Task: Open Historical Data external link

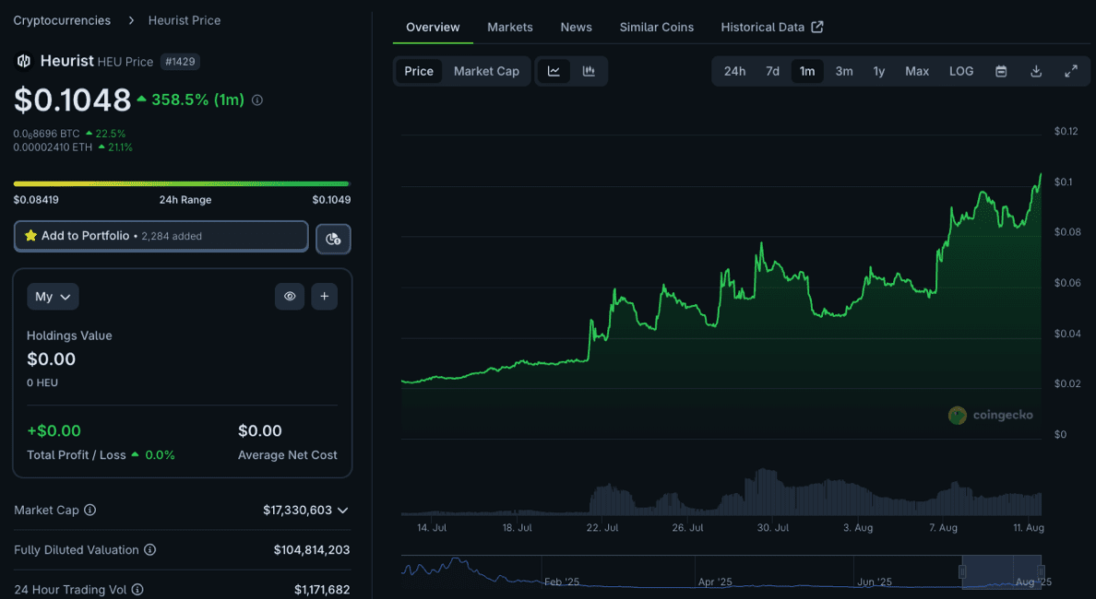Action: pos(771,27)
